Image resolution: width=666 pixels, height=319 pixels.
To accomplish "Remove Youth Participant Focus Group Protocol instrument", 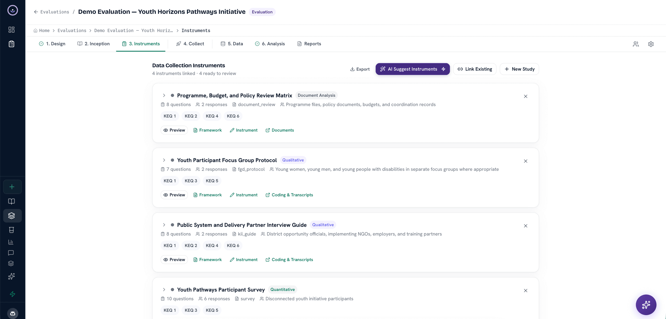I will [526, 161].
